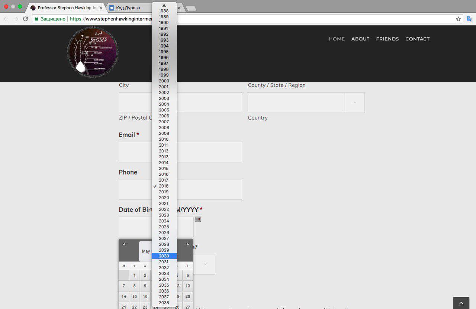Open the CONTACT navigation link
This screenshot has height=309, width=476.
(x=418, y=39)
